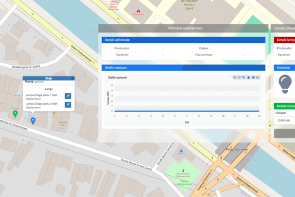Click the Stalp popup title bar
295x197 pixels.
point(48,78)
